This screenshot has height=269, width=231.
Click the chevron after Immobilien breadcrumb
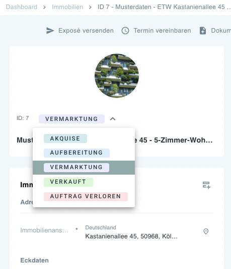point(90,7)
